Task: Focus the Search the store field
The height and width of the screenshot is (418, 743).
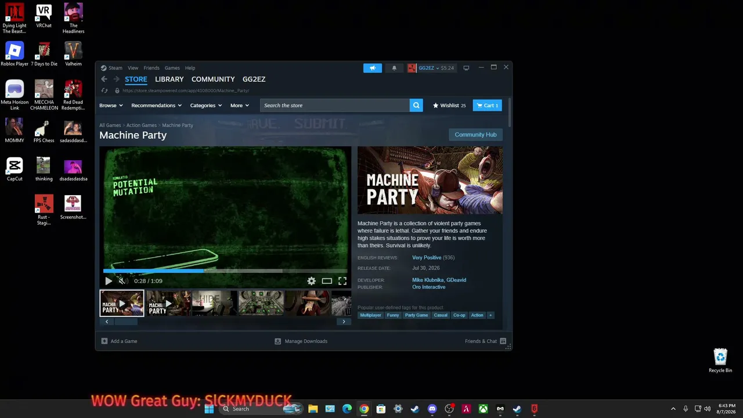Action: coord(335,105)
